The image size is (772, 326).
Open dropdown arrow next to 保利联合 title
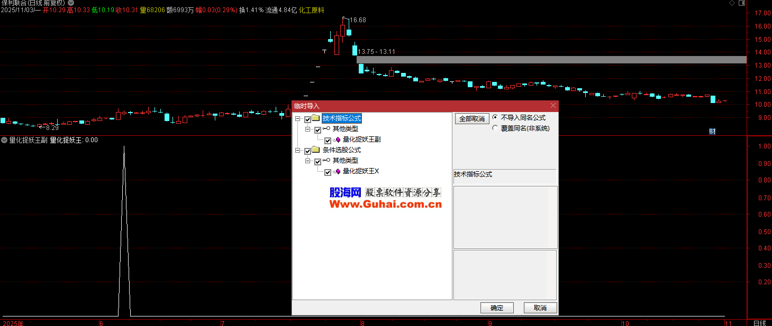(71, 3)
